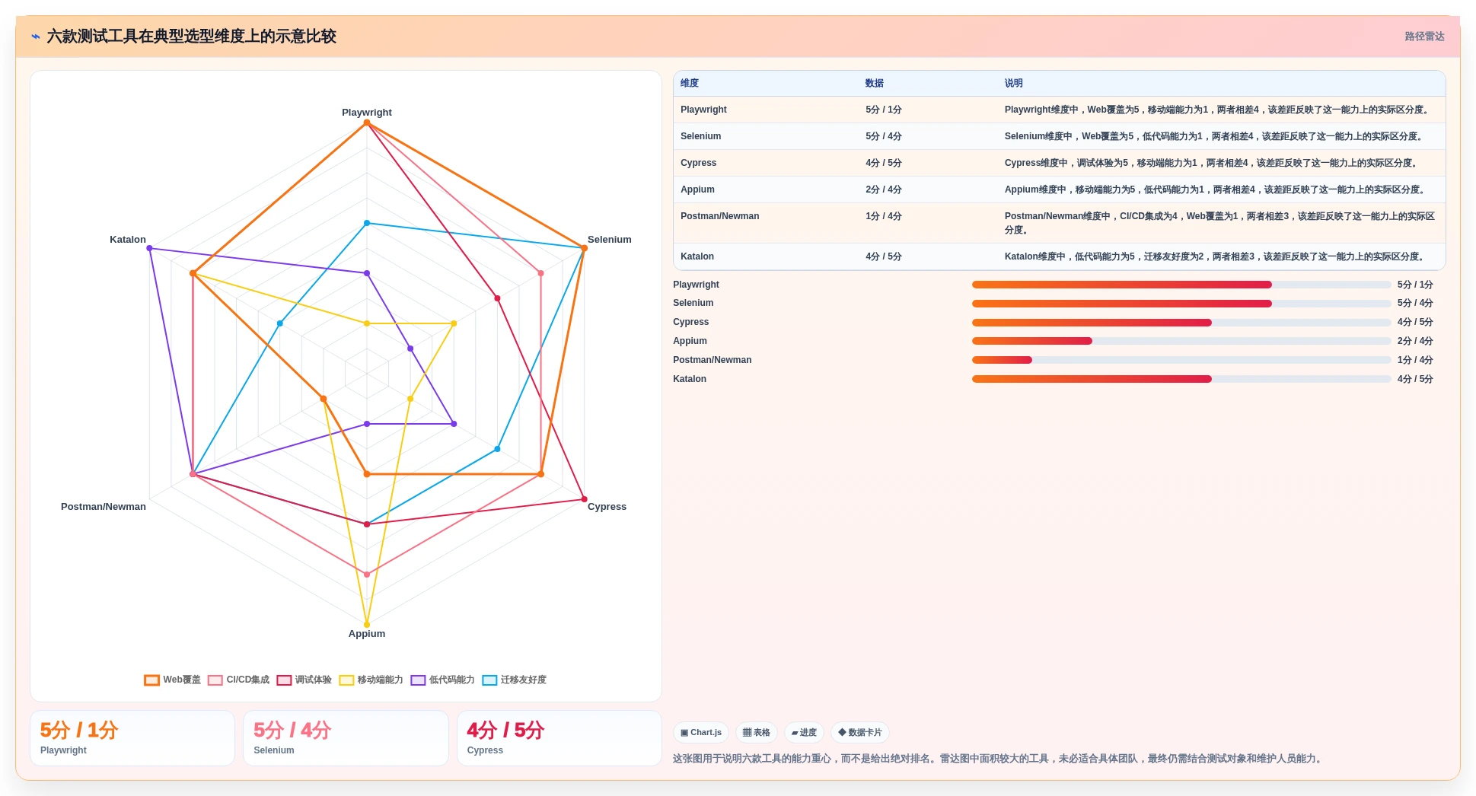Click the purple data point at Katalon vertex
Image resolution: width=1476 pixels, height=796 pixels.
(x=149, y=248)
